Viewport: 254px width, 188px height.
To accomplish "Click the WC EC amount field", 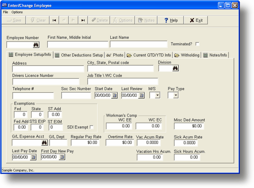I will pos(148,126).
